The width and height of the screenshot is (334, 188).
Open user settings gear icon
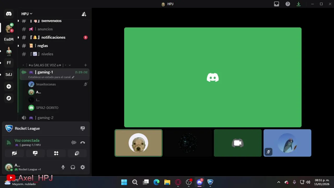(83, 167)
